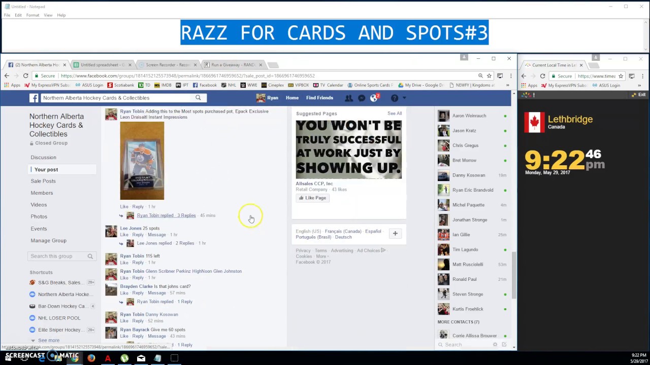The image size is (650, 365).
Task: Click zoom magnifier icon in address bar
Action: point(480,76)
